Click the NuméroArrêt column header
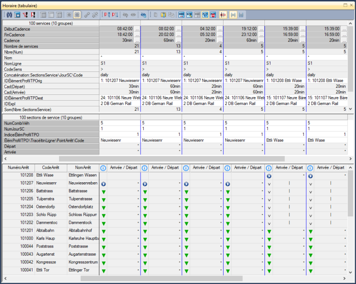This screenshot has height=284, width=356. pyautogui.click(x=18, y=168)
